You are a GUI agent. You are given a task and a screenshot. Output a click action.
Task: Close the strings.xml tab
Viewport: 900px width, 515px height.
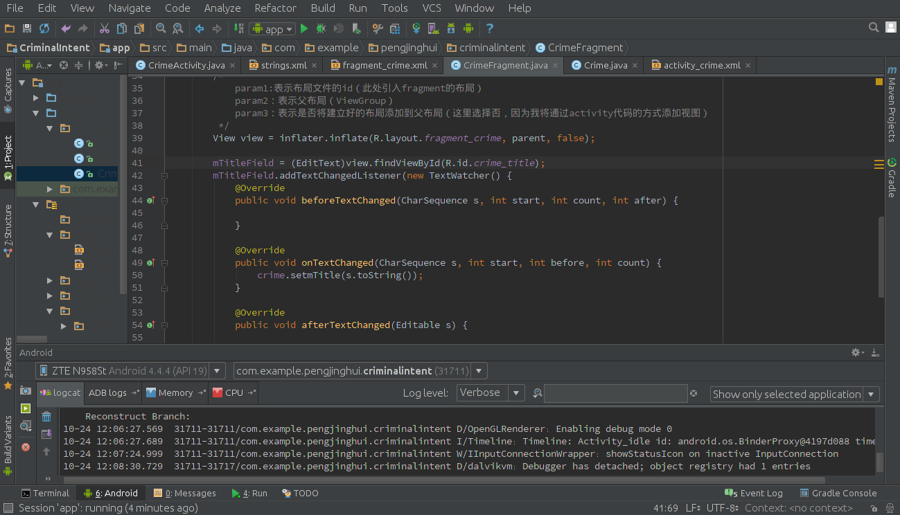click(x=315, y=65)
